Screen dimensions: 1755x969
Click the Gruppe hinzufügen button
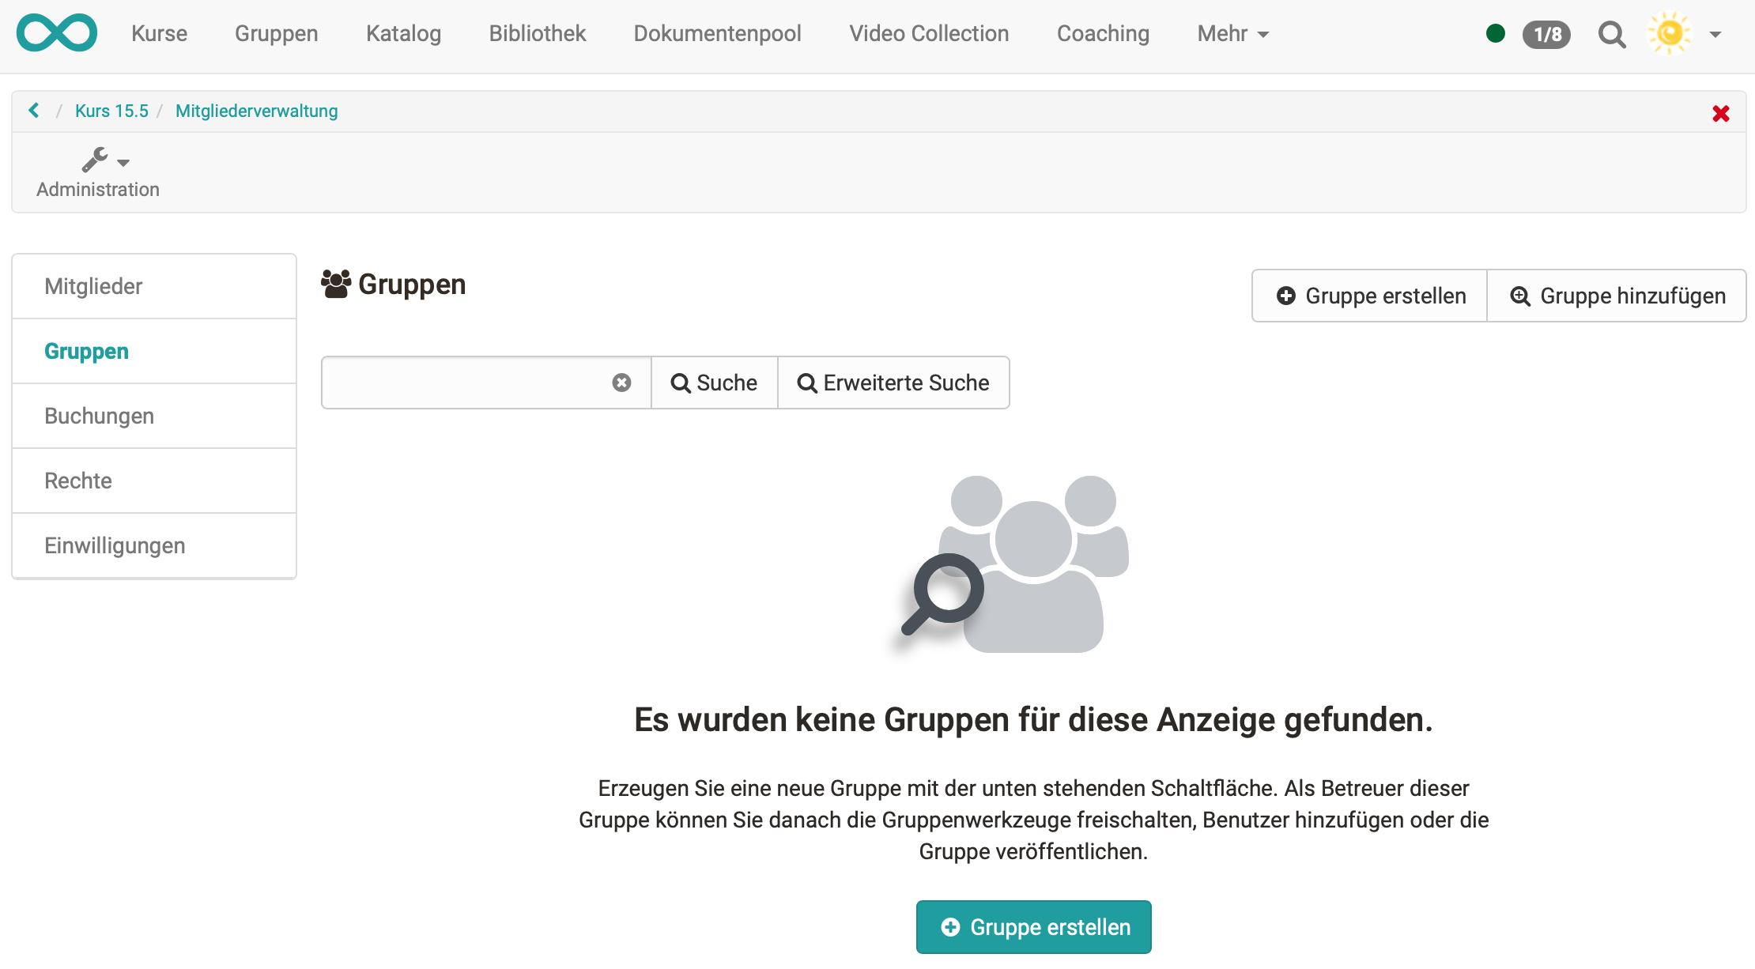point(1617,296)
